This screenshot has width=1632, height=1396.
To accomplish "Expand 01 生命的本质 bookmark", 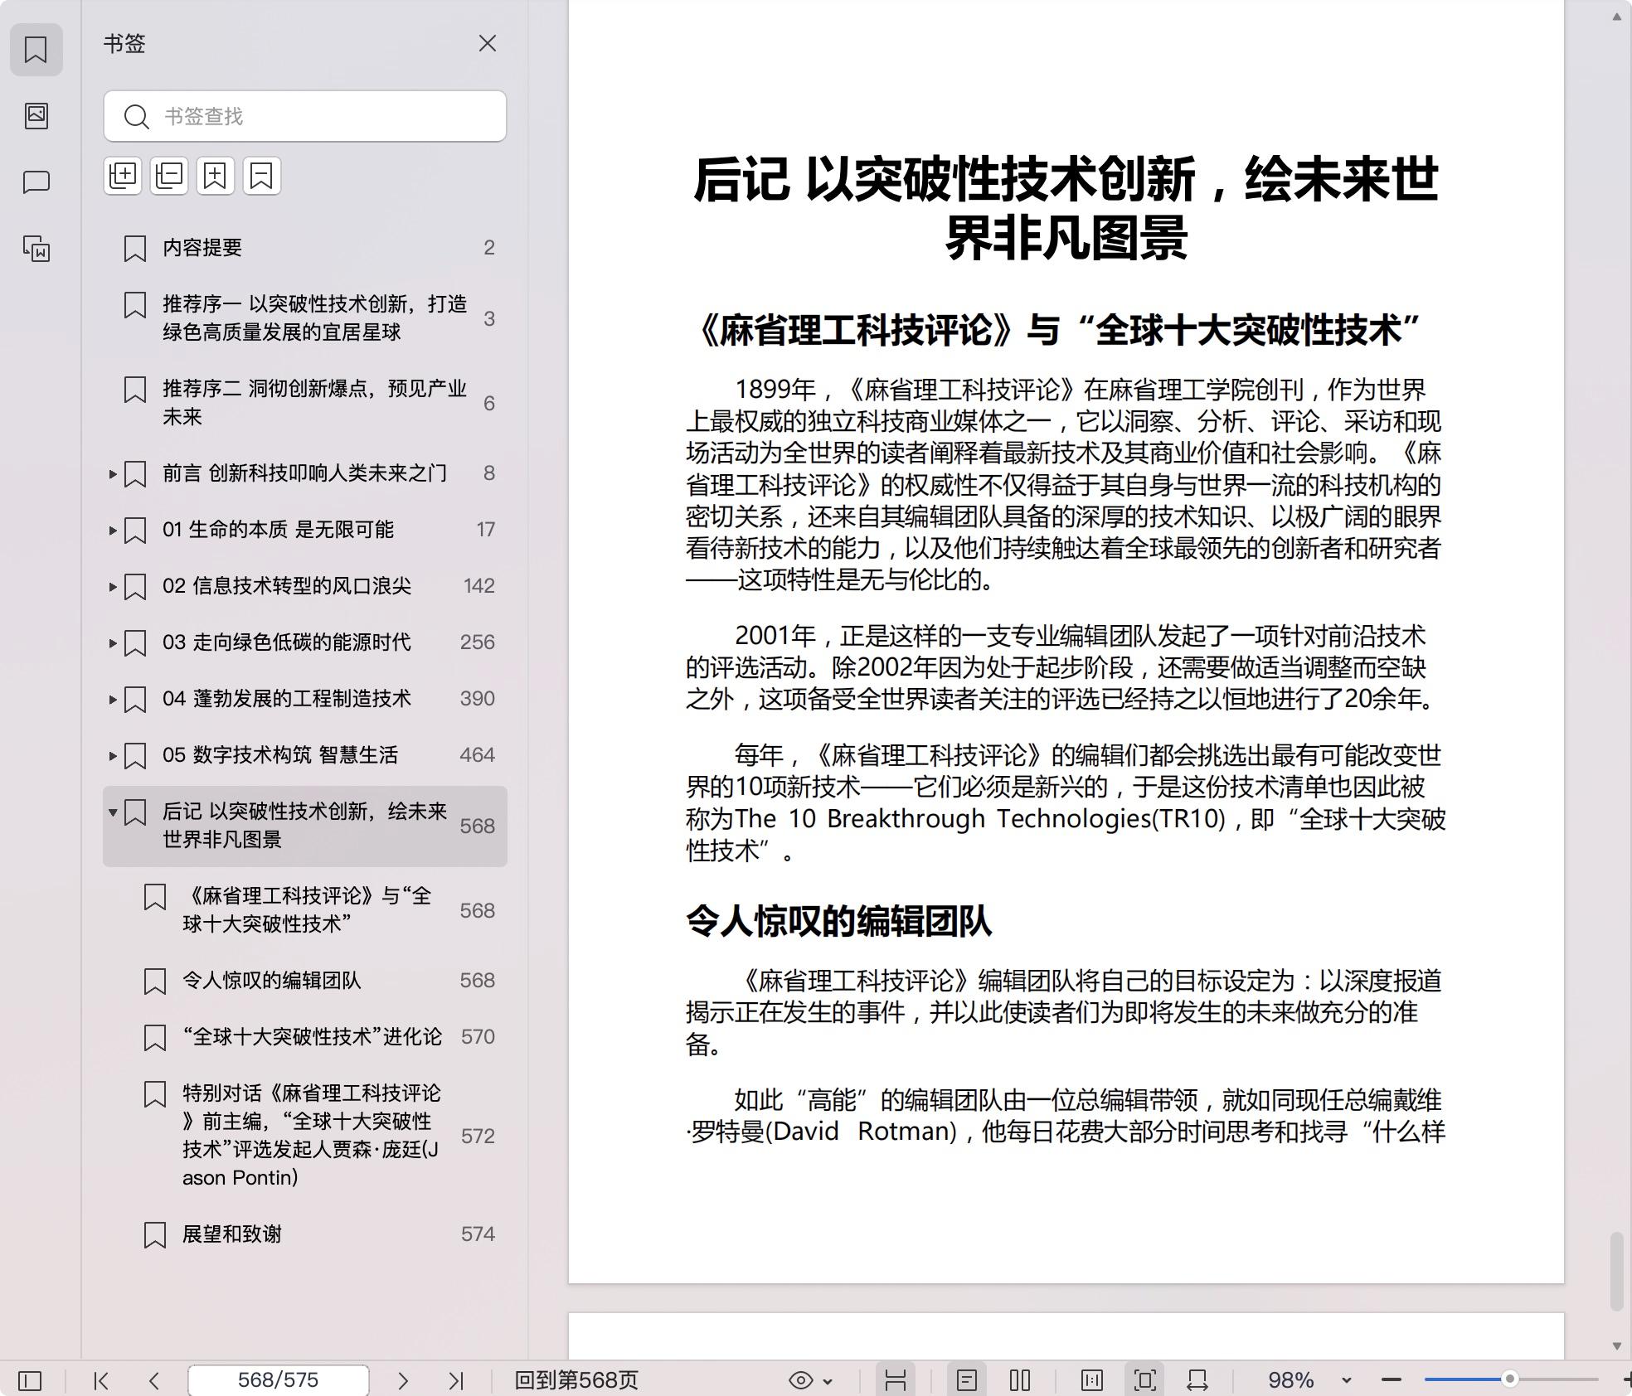I will click(113, 531).
